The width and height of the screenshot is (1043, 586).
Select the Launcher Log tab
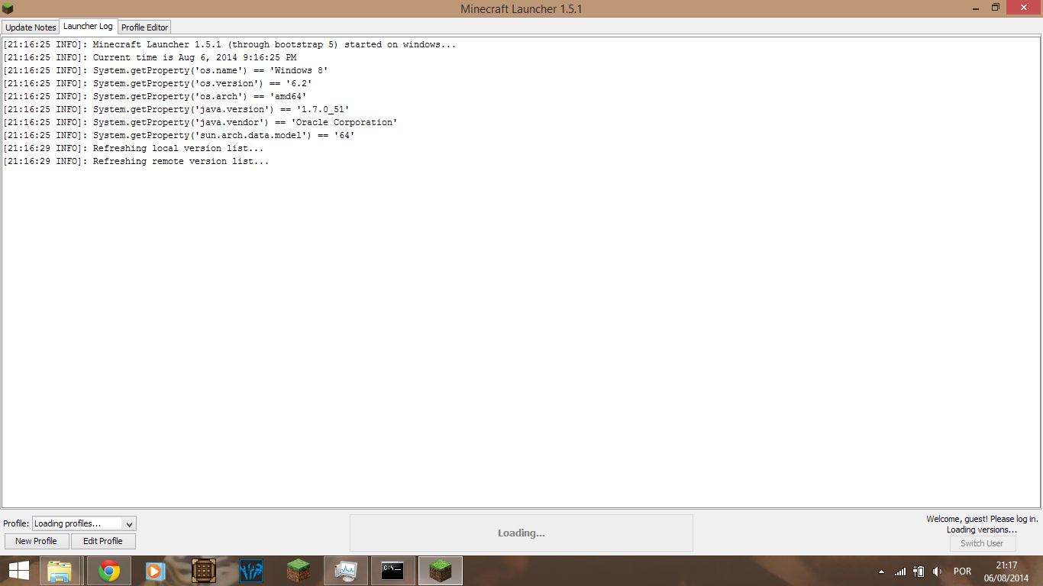click(88, 26)
